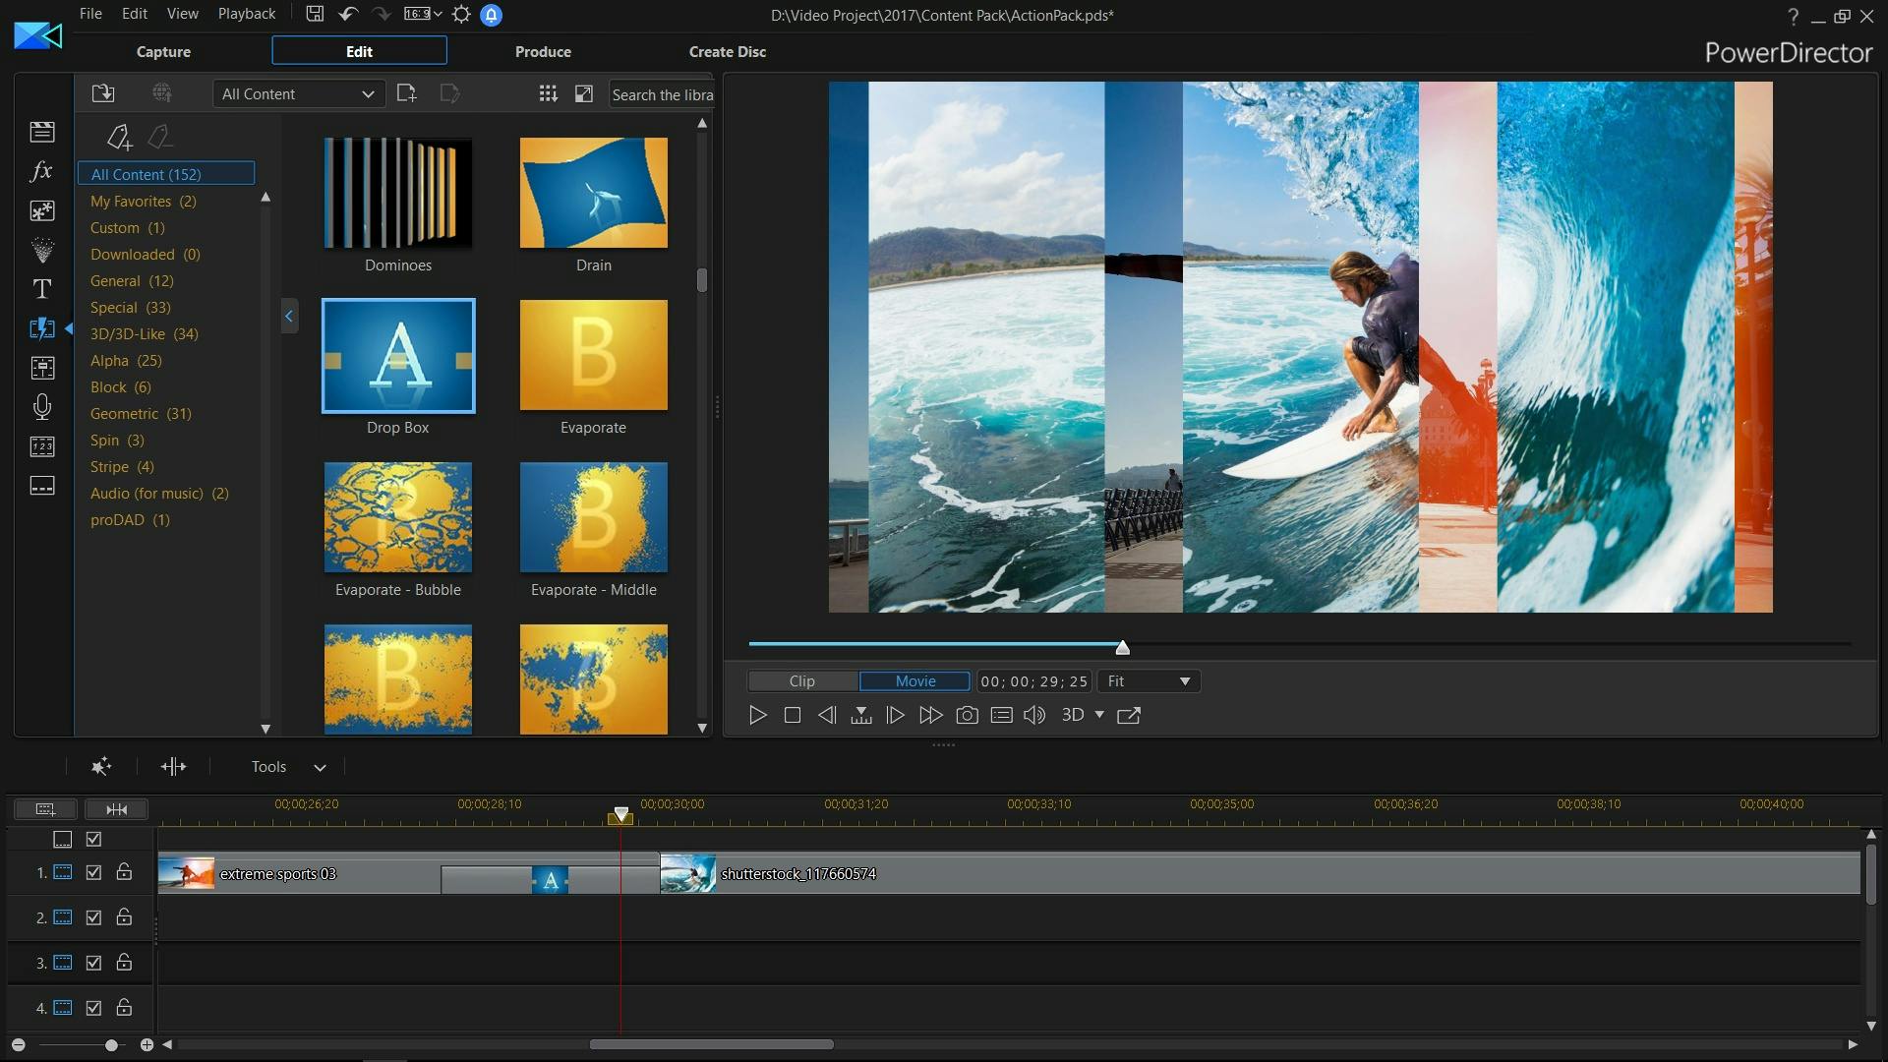Image resolution: width=1888 pixels, height=1062 pixels.
Task: Lock track 2 with padlock
Action: pos(125,917)
